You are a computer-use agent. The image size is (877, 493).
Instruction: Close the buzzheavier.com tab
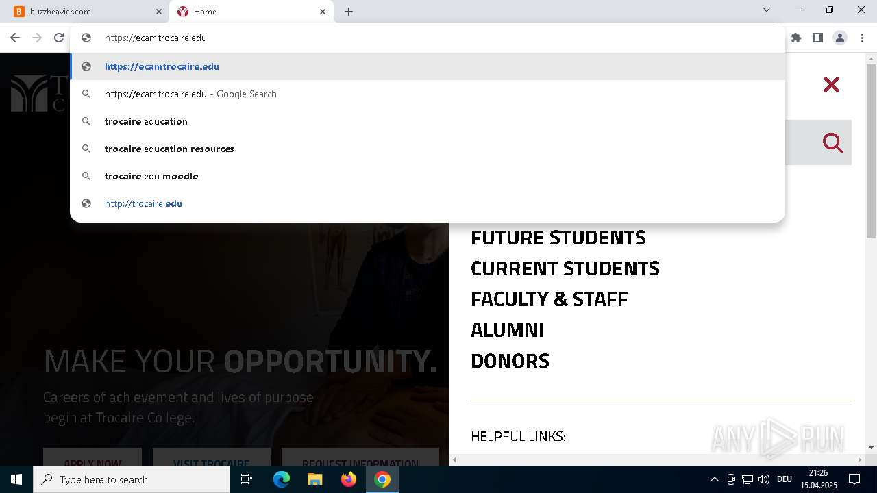click(x=159, y=12)
